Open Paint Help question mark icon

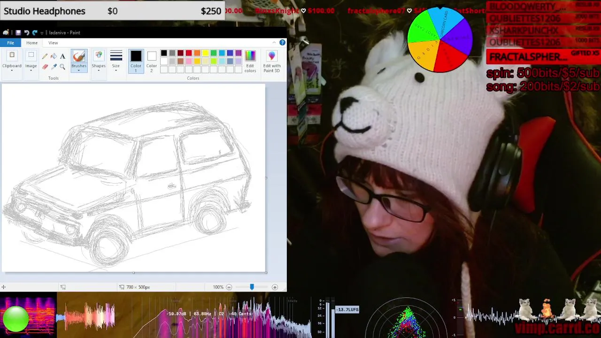click(282, 43)
